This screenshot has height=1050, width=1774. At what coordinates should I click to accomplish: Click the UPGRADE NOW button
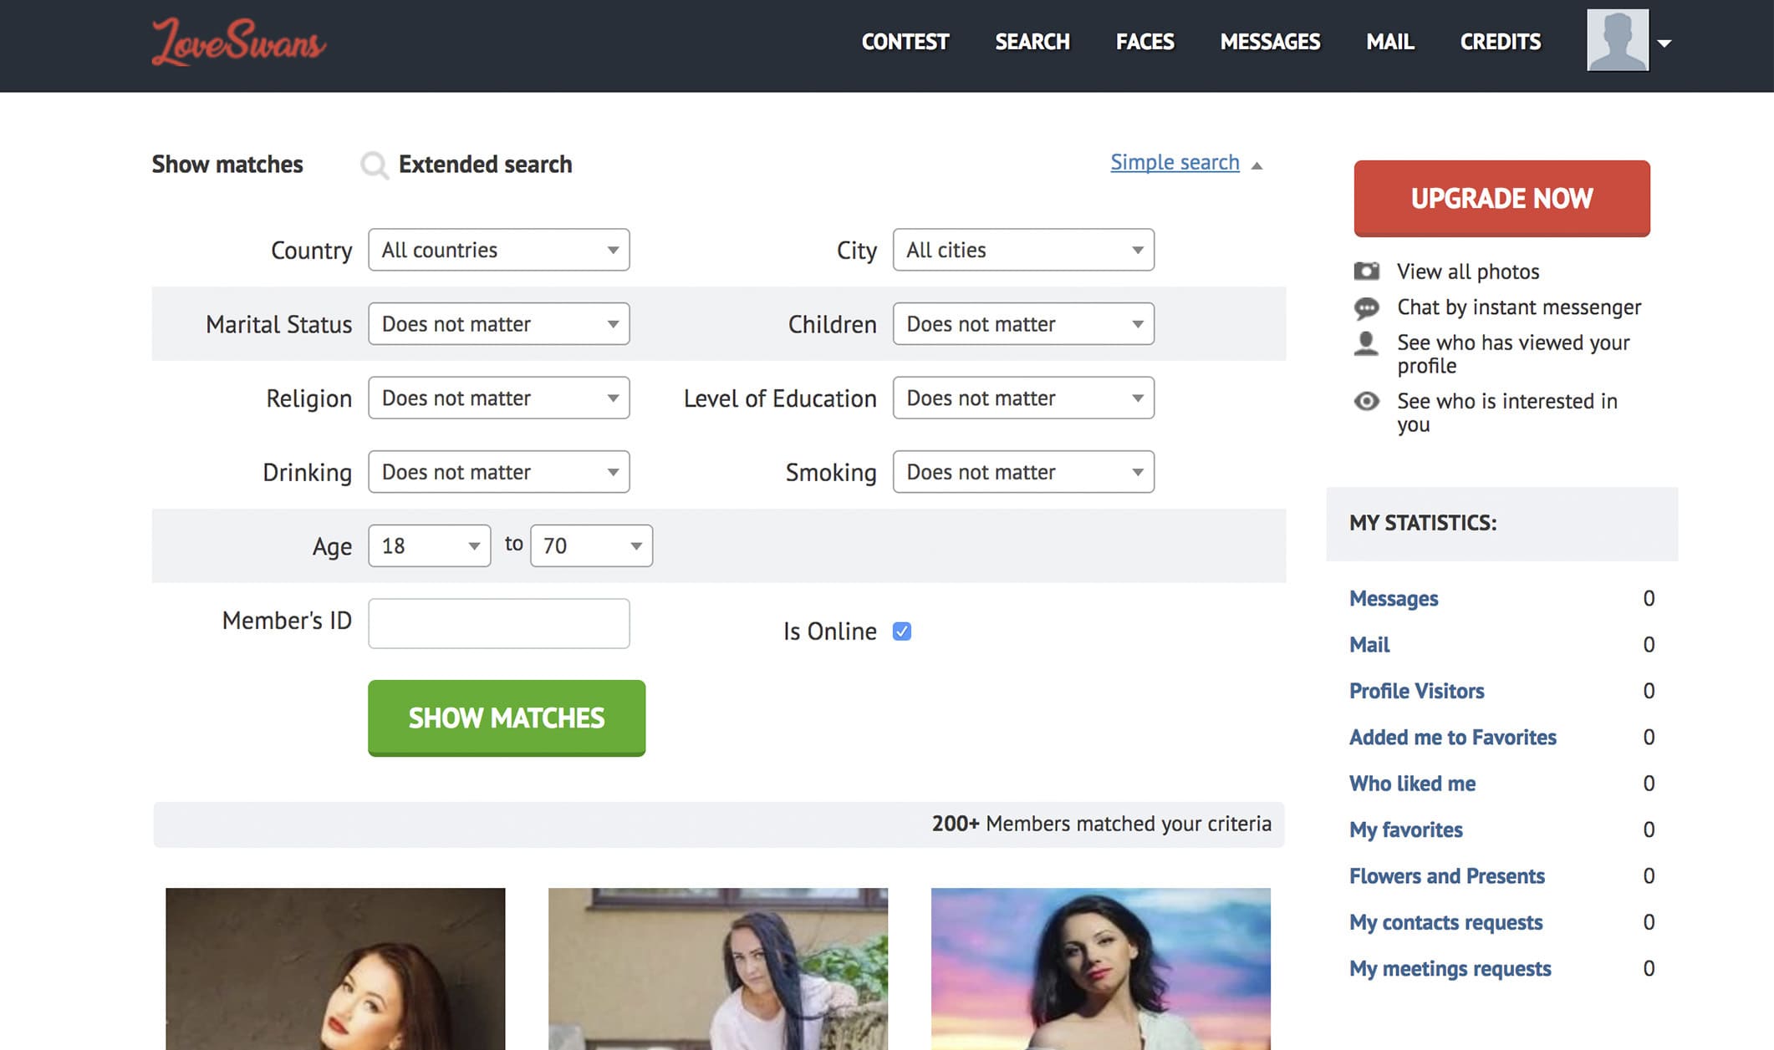(x=1501, y=199)
